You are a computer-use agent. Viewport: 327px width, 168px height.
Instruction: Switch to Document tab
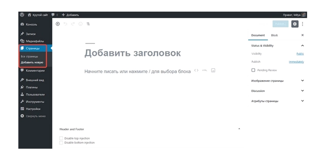pyautogui.click(x=258, y=35)
